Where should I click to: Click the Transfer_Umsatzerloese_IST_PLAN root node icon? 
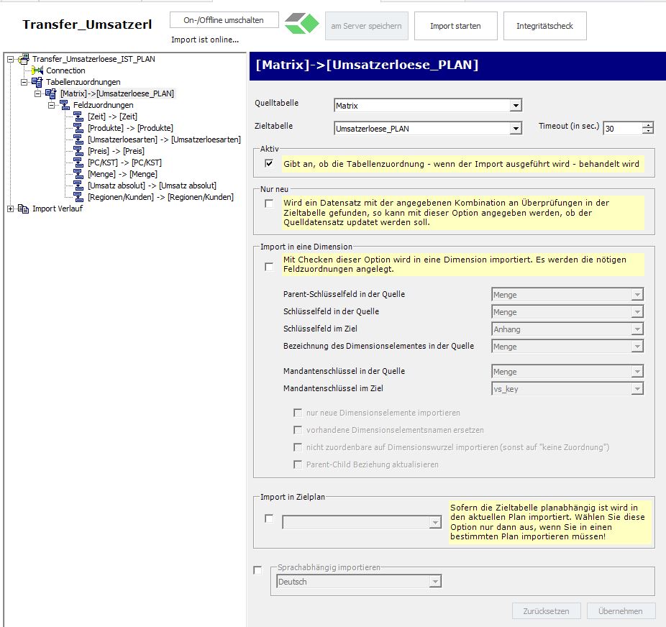(23, 59)
